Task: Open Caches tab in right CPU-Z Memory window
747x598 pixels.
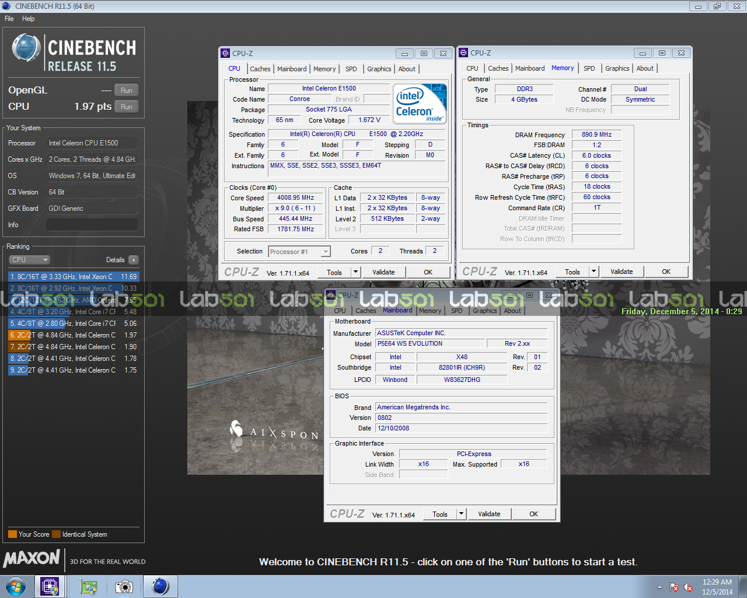Action: click(498, 68)
